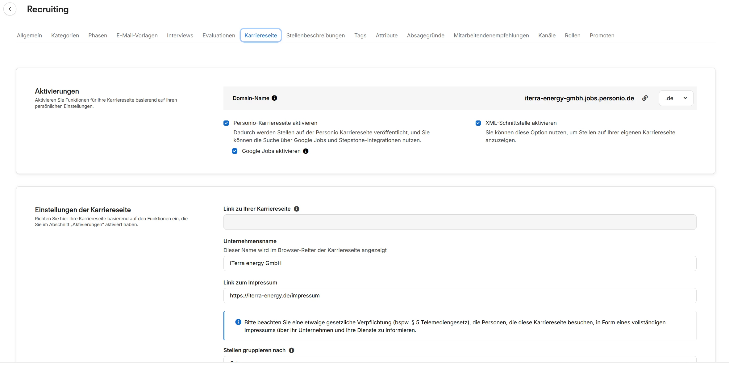Open Stellen gruppieren nach dropdown
The height and width of the screenshot is (366, 729).
[460, 360]
